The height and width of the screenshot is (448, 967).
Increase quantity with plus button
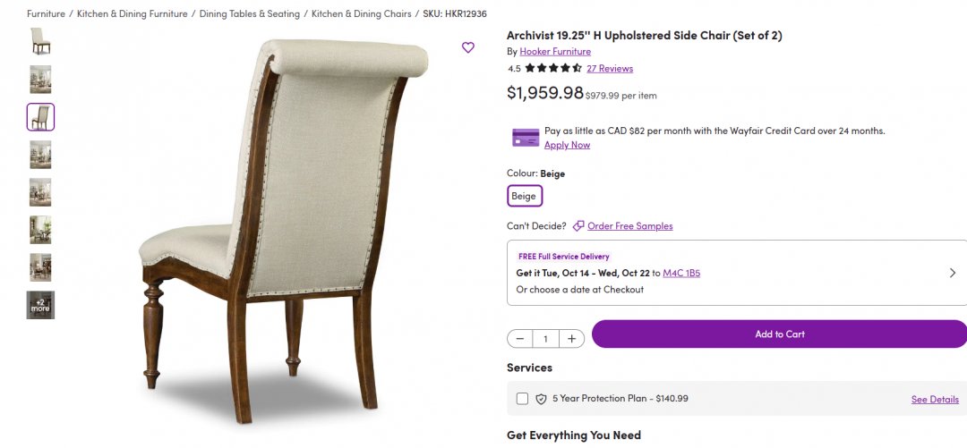(571, 339)
